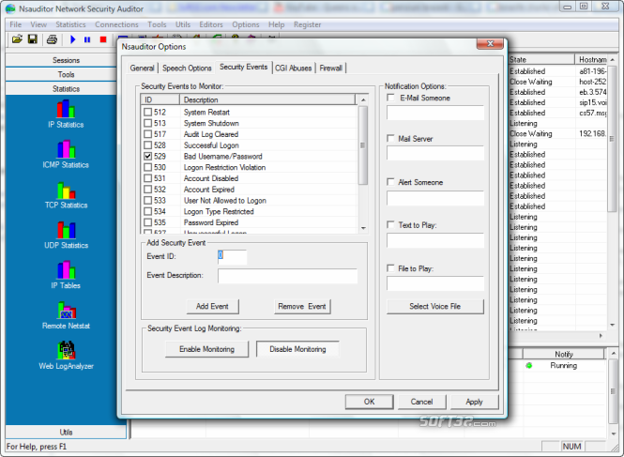Check event 531 Account Disabled
The image size is (624, 457).
click(147, 178)
